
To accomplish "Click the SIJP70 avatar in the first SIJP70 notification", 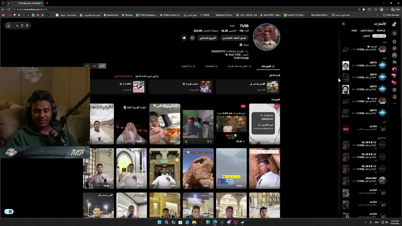I will click(x=382, y=65).
